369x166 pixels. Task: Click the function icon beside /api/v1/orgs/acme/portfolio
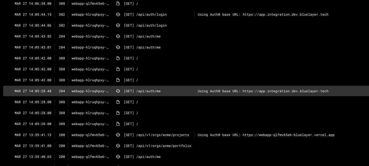118,146
